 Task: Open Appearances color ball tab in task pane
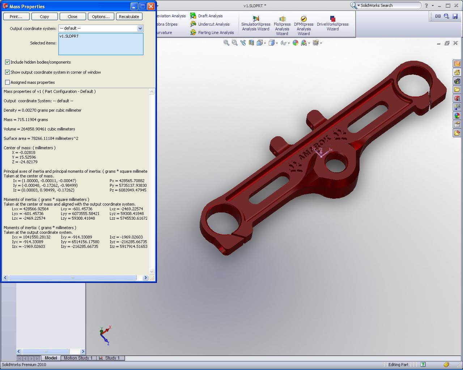click(x=457, y=116)
